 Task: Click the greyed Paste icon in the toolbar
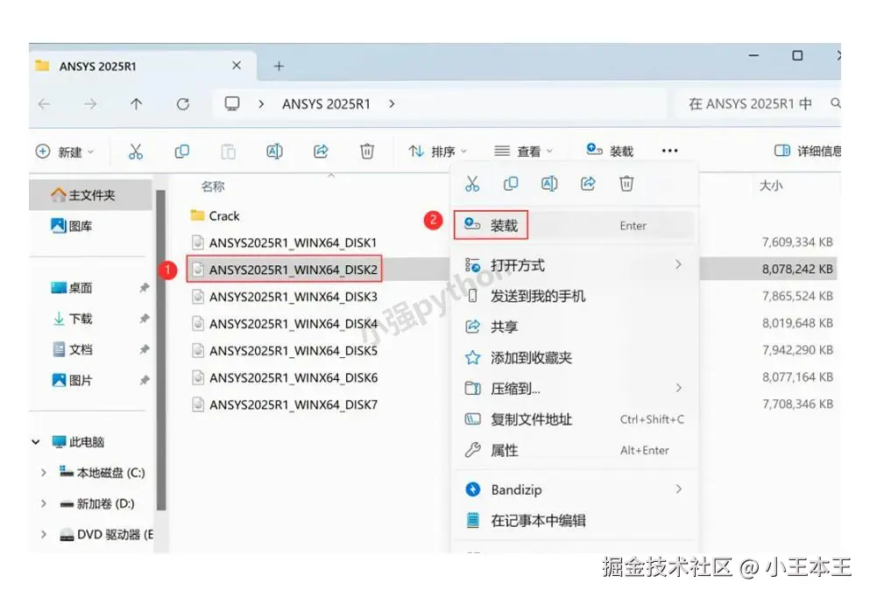(x=228, y=151)
